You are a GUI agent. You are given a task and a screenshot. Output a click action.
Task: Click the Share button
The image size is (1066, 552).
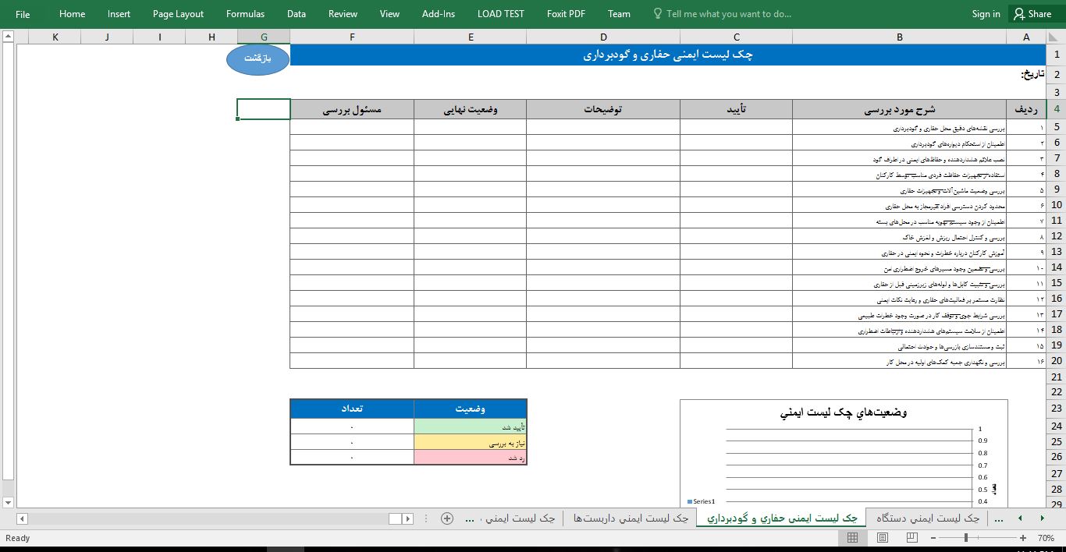pyautogui.click(x=1032, y=14)
